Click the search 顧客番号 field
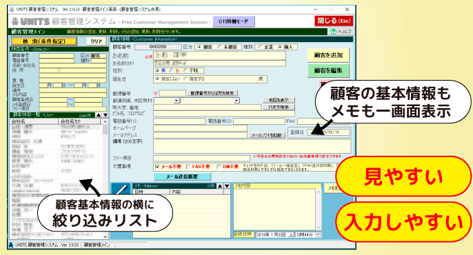The width and height of the screenshot is (473, 255). tap(57, 56)
